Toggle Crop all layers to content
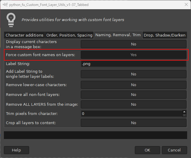This screenshot has height=158, width=191. tap(133, 123)
